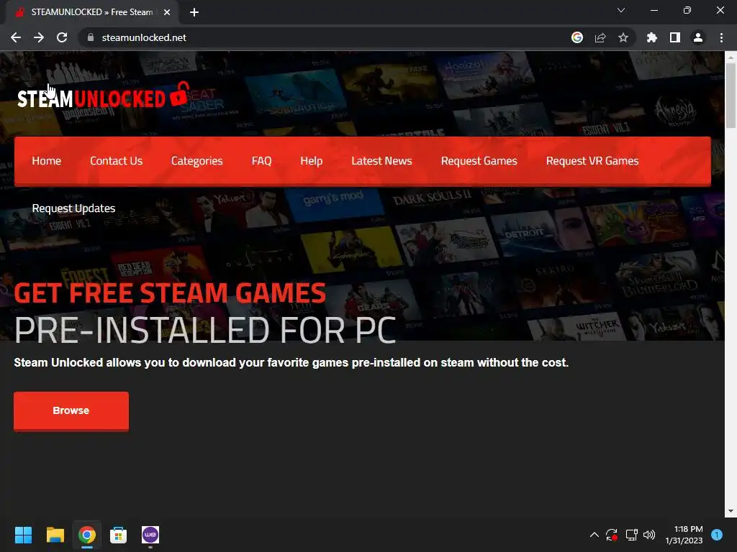
Task: Click the Google icon in address bar
Action: [577, 37]
